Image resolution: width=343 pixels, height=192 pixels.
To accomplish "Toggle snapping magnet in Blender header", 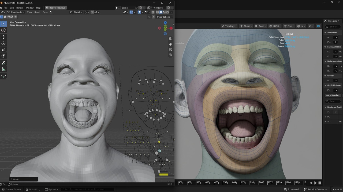I will point(92,12).
